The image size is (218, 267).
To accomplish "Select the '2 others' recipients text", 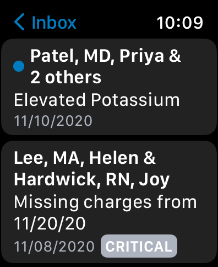I will [x=66, y=77].
